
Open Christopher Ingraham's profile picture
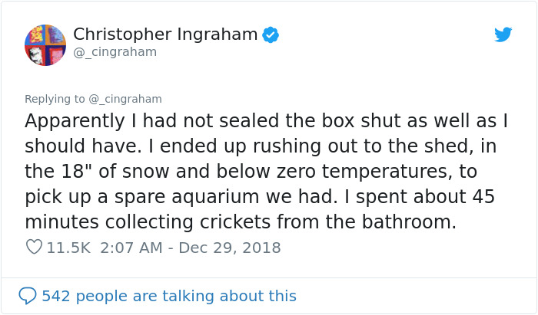coord(45,44)
